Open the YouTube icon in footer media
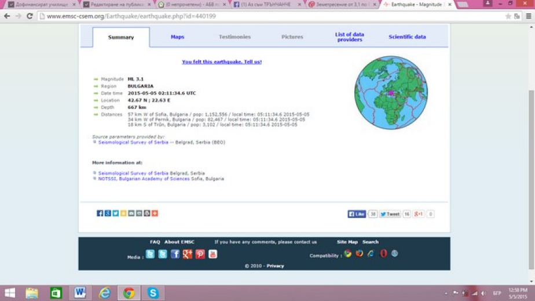Screen dimensions: 535x301 pyautogui.click(x=212, y=254)
